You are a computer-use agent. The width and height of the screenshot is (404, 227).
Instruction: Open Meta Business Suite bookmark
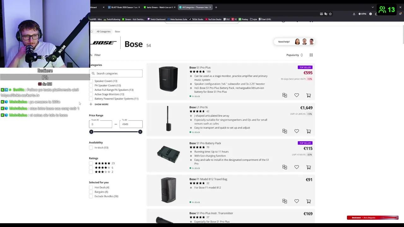[x=177, y=19]
